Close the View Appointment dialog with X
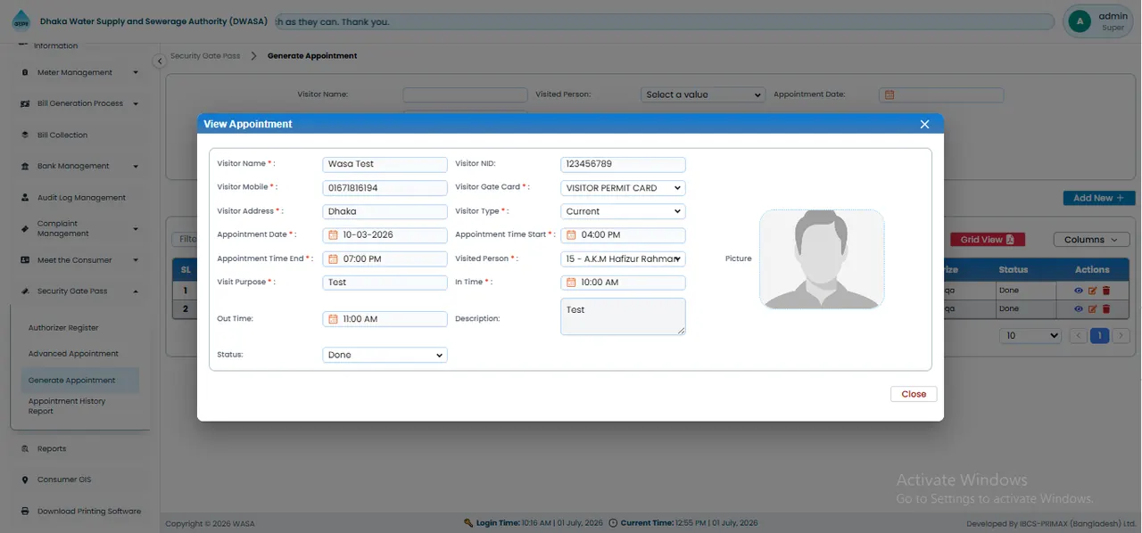 (924, 124)
